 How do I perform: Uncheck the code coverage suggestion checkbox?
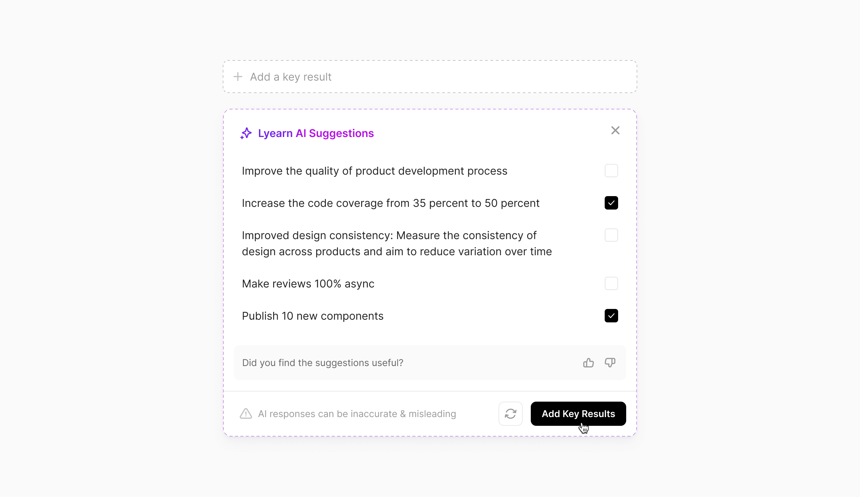[x=611, y=203]
